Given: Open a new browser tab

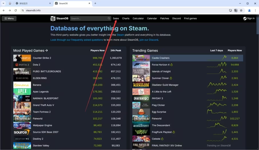Looking at the screenshot, I should (x=95, y=3).
